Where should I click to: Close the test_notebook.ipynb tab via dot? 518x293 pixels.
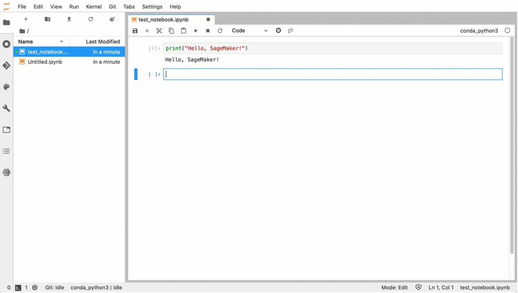[208, 20]
